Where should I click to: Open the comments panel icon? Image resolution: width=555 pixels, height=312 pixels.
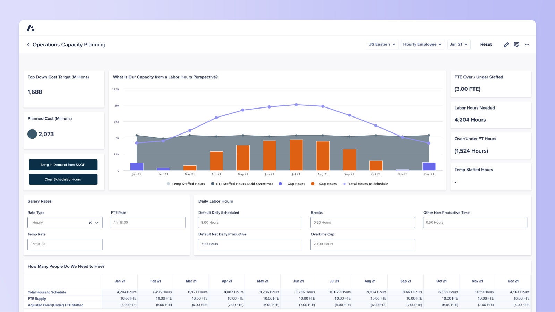516,44
